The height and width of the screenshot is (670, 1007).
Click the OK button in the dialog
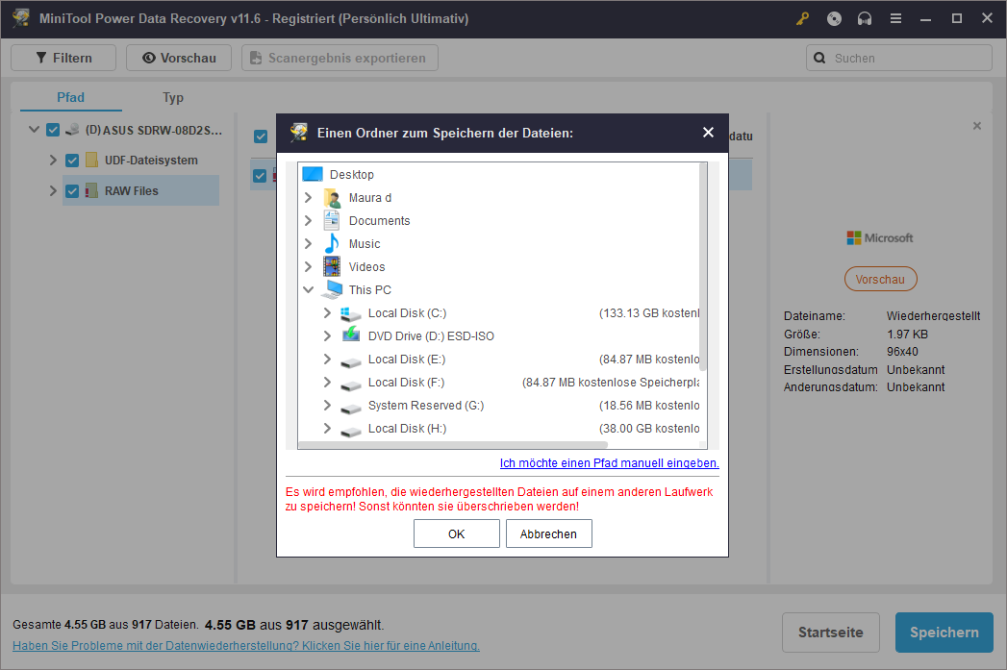(x=456, y=534)
